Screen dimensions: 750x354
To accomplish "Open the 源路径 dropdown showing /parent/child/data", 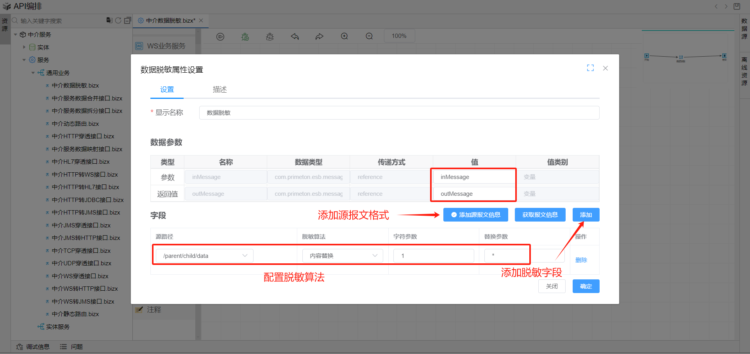I will [205, 256].
